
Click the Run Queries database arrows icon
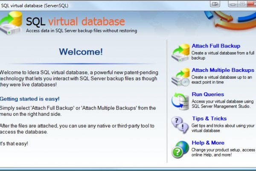(180, 101)
